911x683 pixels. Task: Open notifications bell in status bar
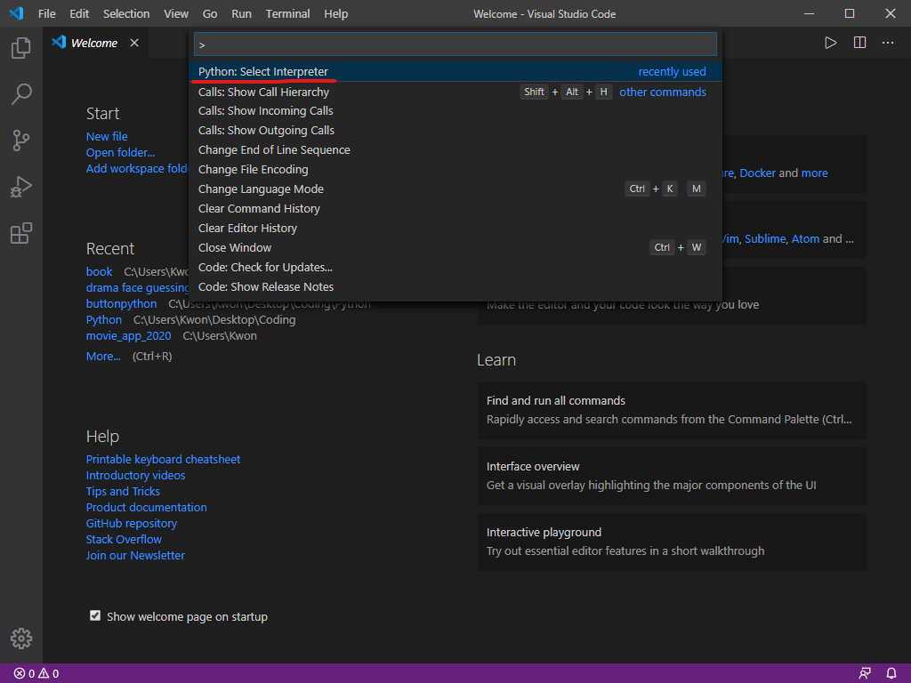pyautogui.click(x=891, y=674)
